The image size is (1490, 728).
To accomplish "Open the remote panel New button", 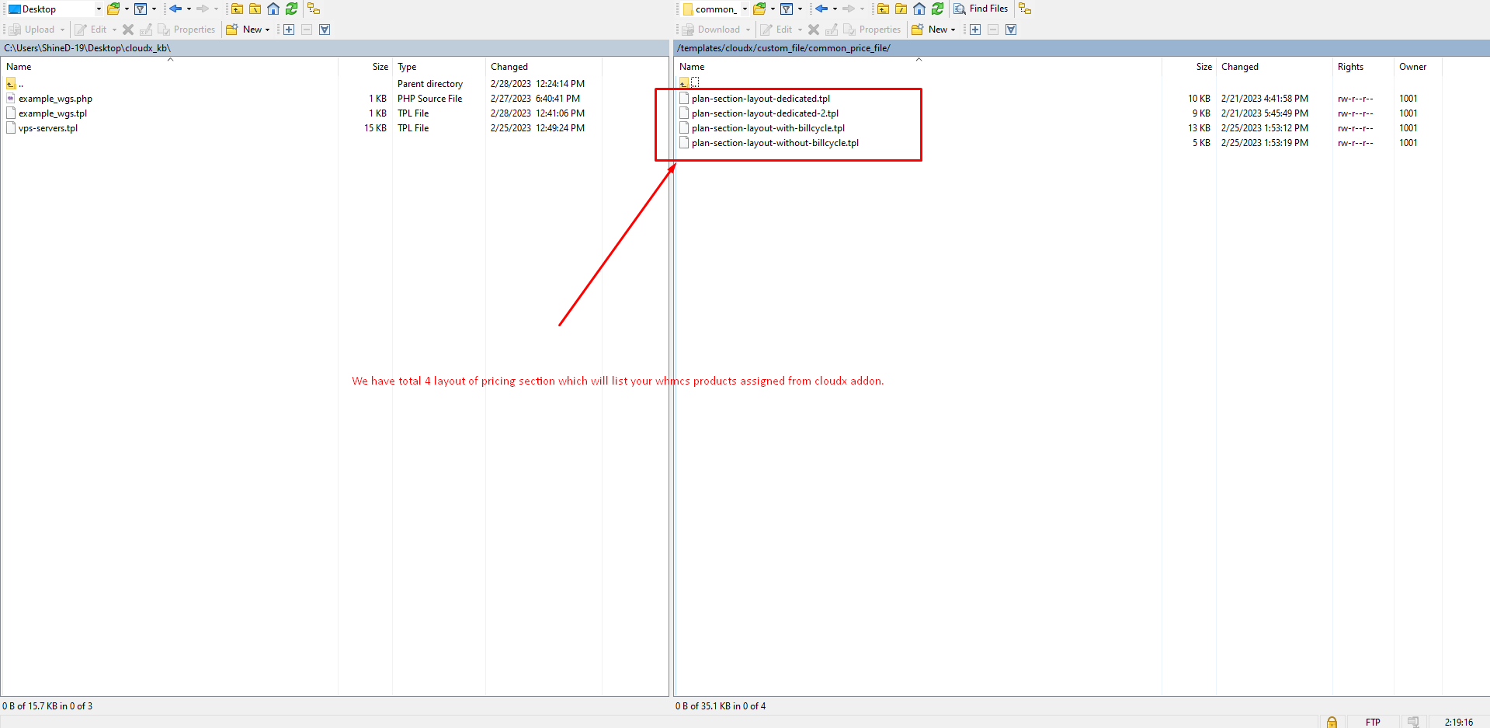I will click(x=934, y=30).
